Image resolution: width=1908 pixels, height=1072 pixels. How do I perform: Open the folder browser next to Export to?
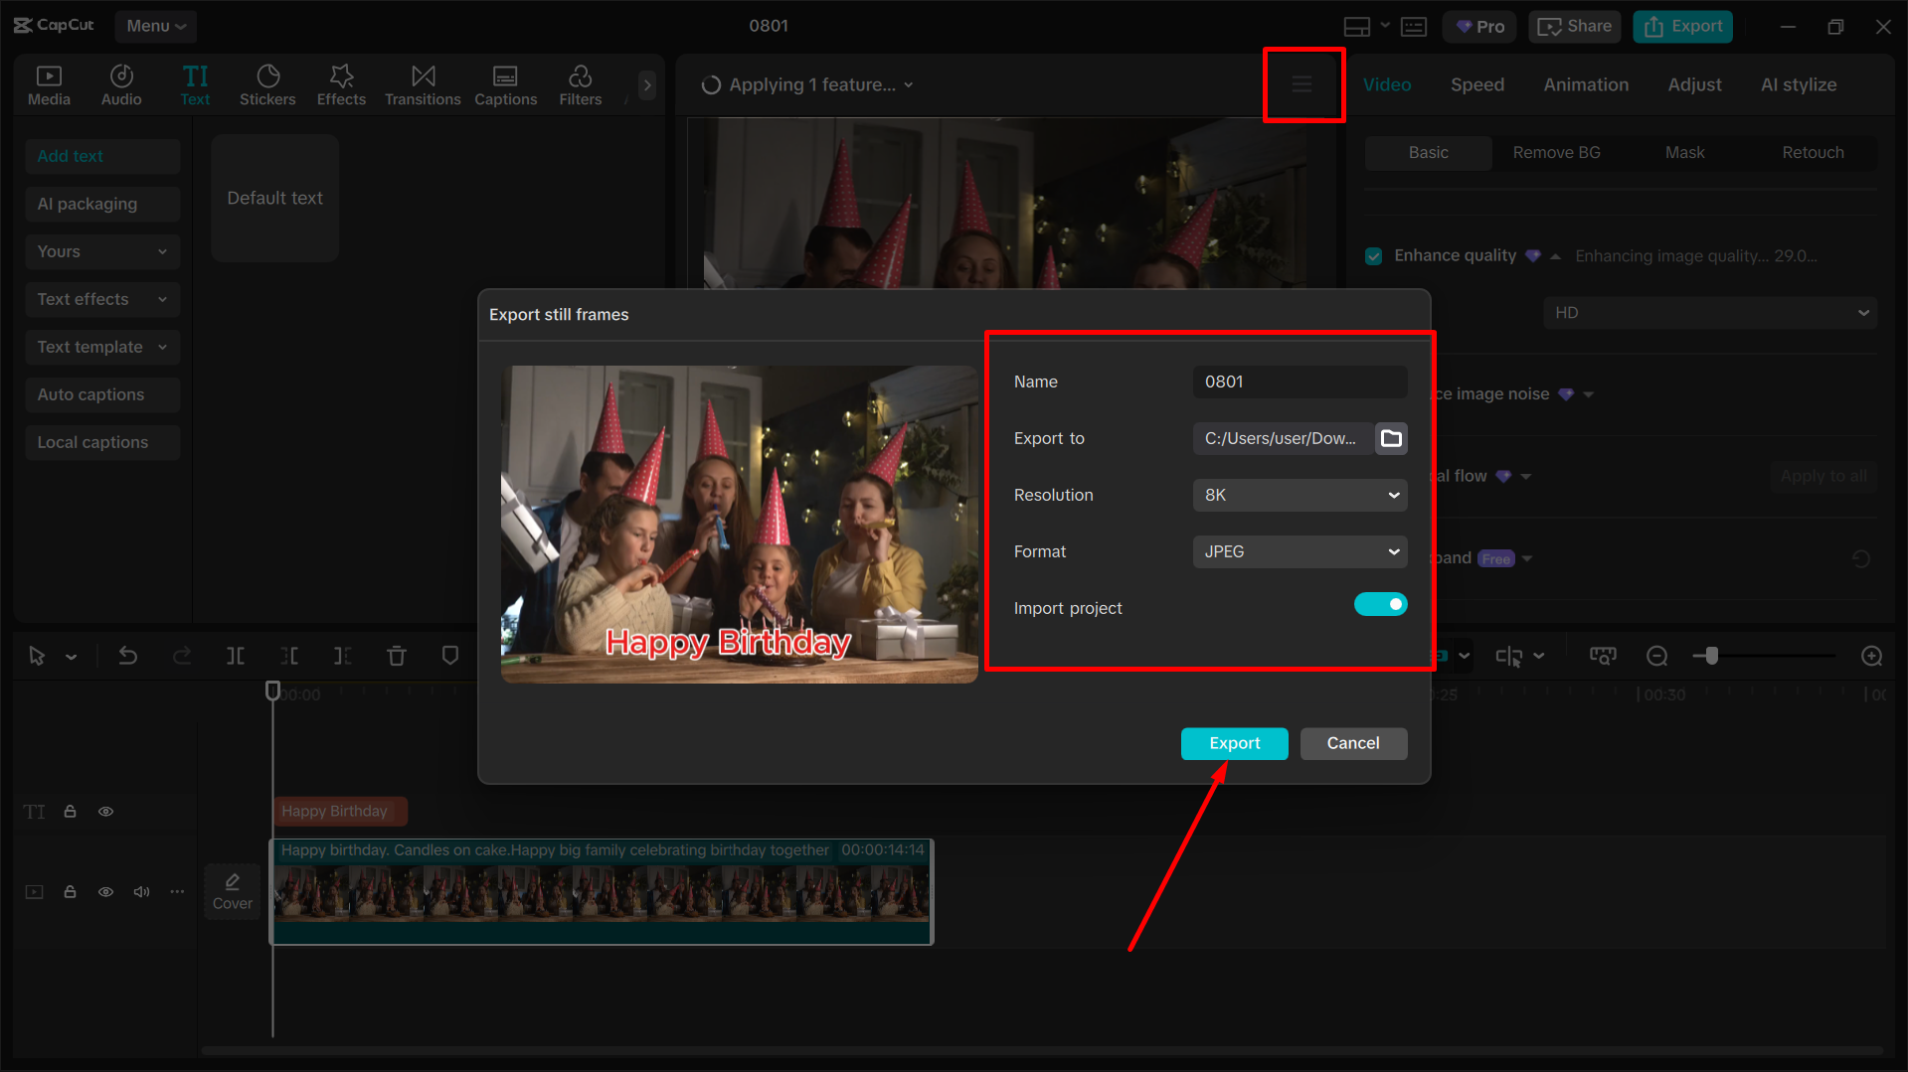coord(1390,438)
